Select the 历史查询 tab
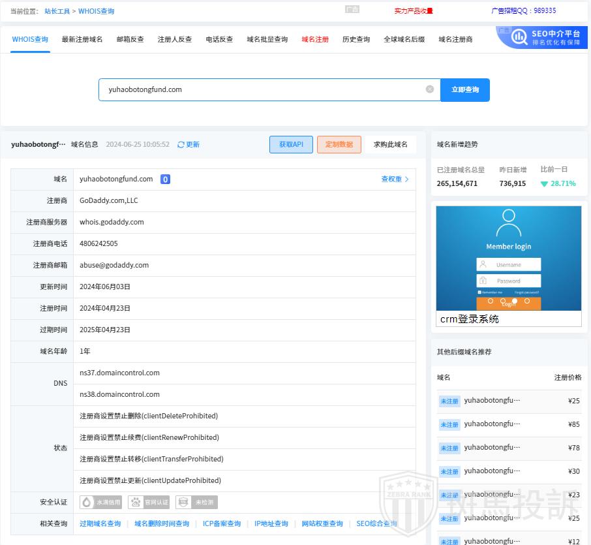This screenshot has width=591, height=545. [x=356, y=39]
